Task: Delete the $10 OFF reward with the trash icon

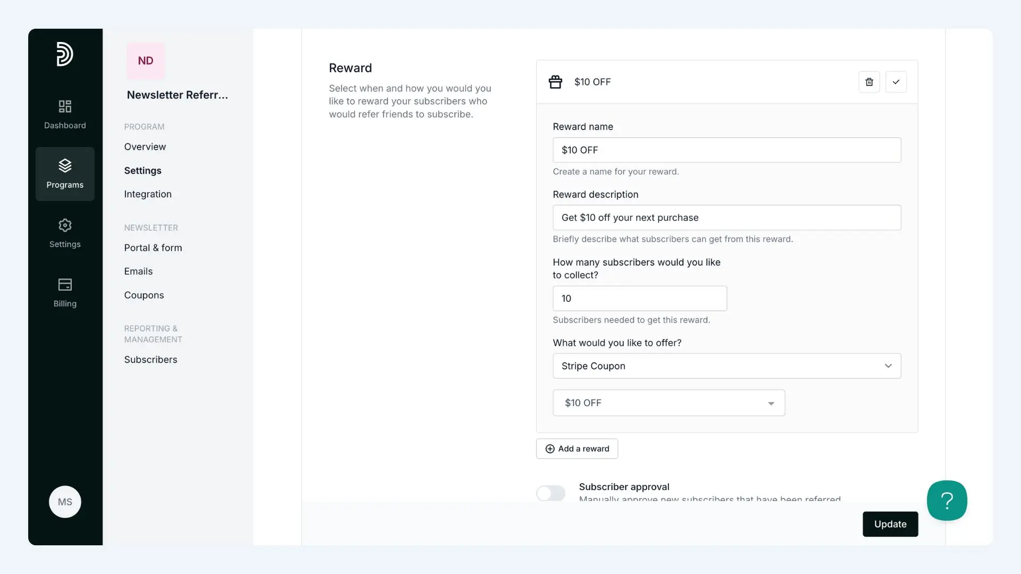Action: pos(869,82)
